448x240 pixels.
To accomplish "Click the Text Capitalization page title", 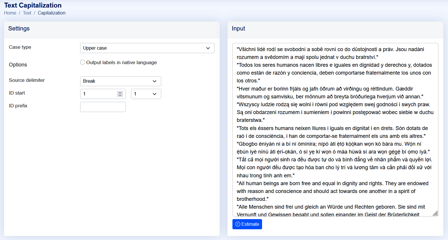I will point(33,5).
